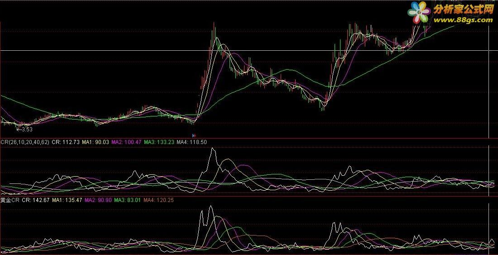Viewport: 498px width, 255px height.
Task: Click the MA4: 120.25 readout
Action: (x=158, y=200)
